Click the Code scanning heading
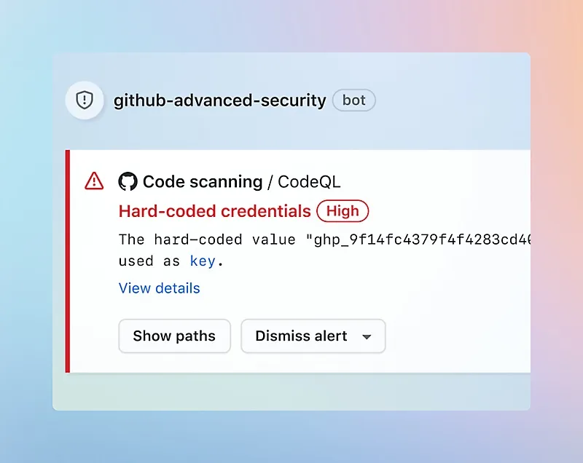The width and height of the screenshot is (583, 463). click(x=203, y=181)
